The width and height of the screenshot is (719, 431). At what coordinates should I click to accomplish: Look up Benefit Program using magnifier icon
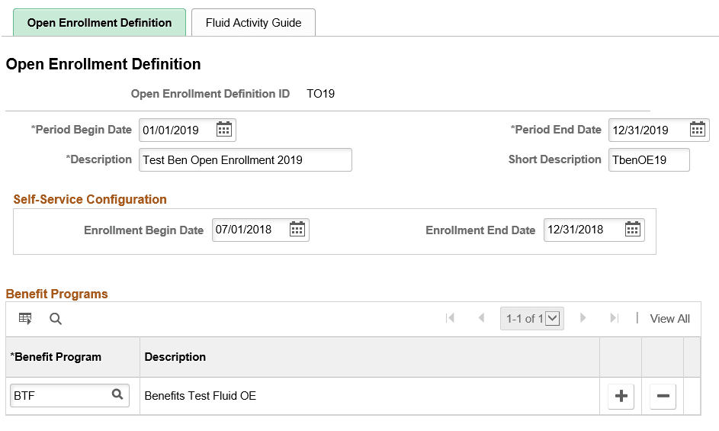tap(117, 395)
